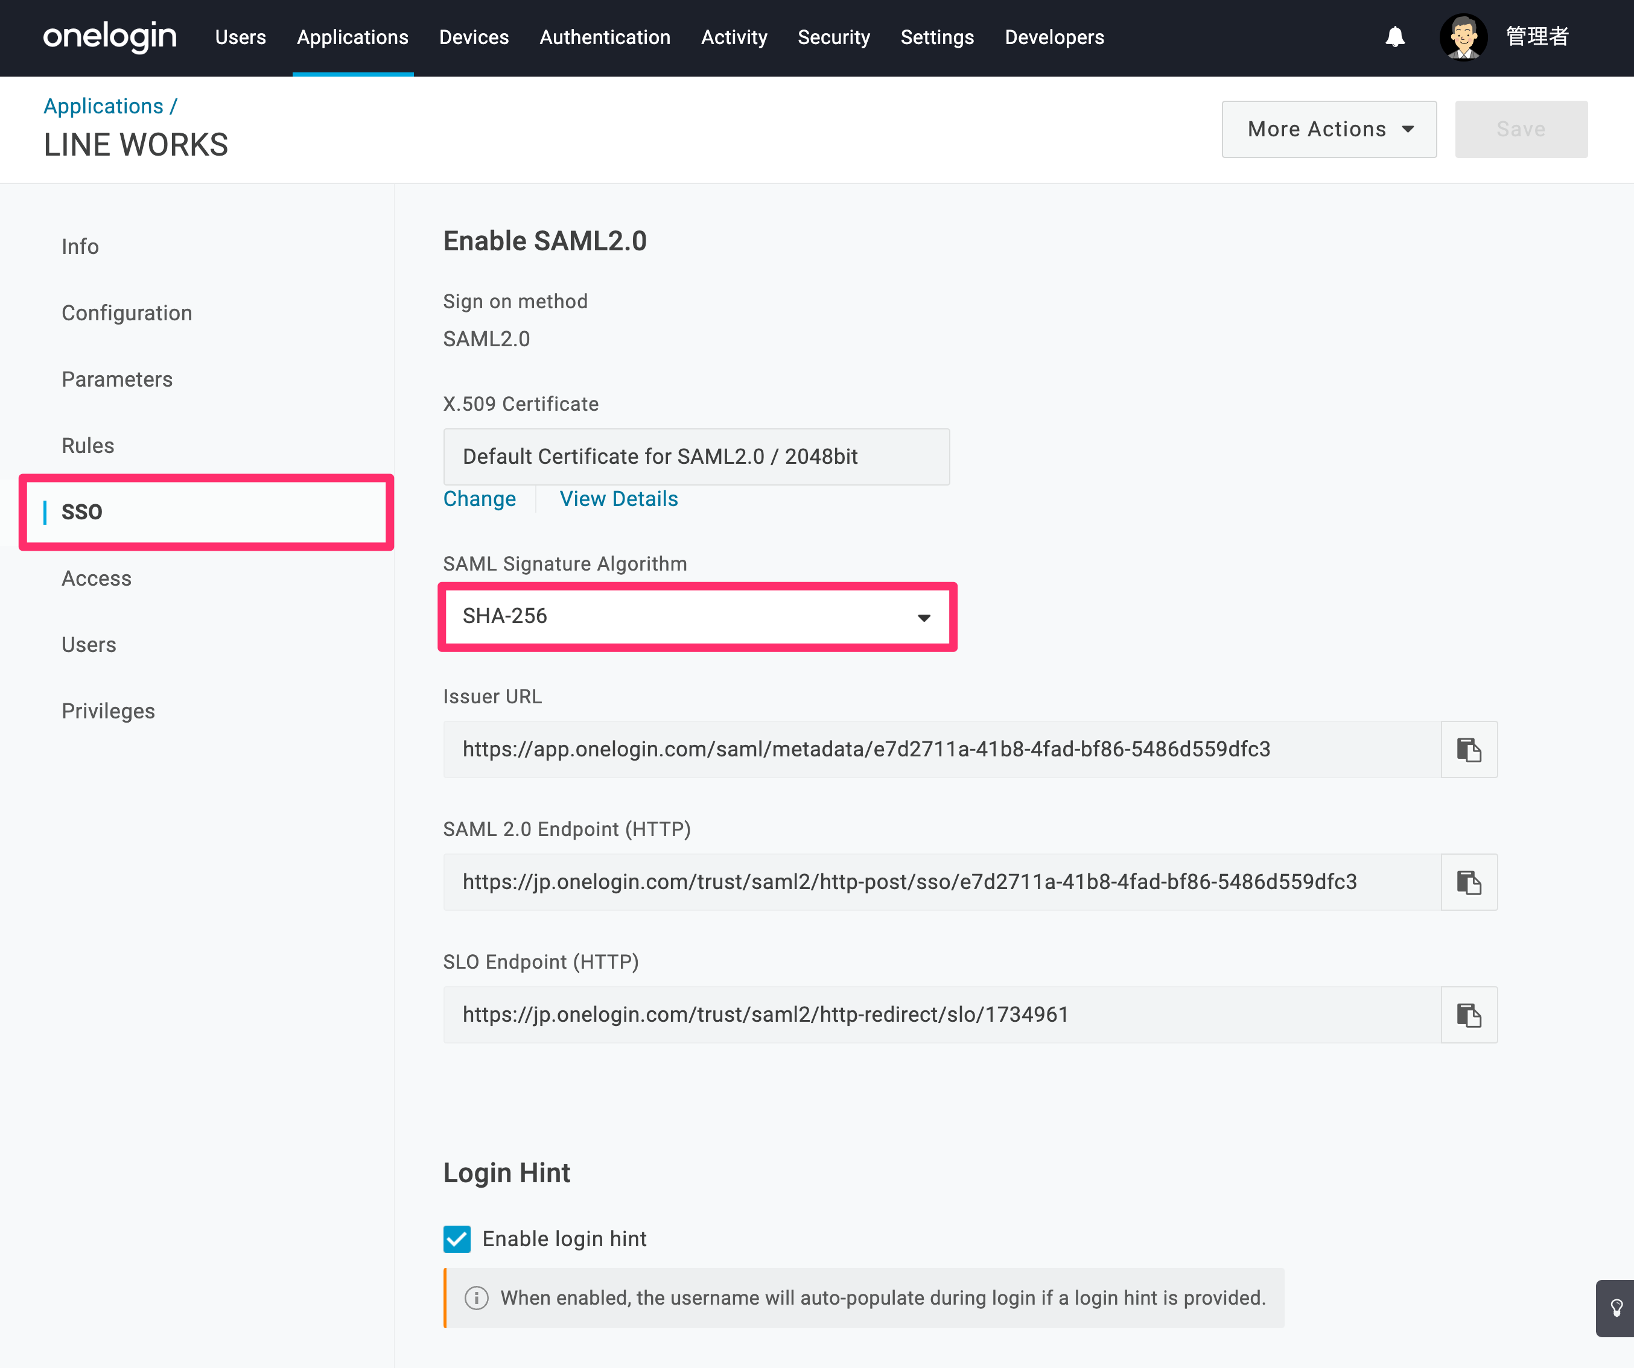The height and width of the screenshot is (1368, 1634).
Task: Switch to the Privileges tab
Action: 108,711
